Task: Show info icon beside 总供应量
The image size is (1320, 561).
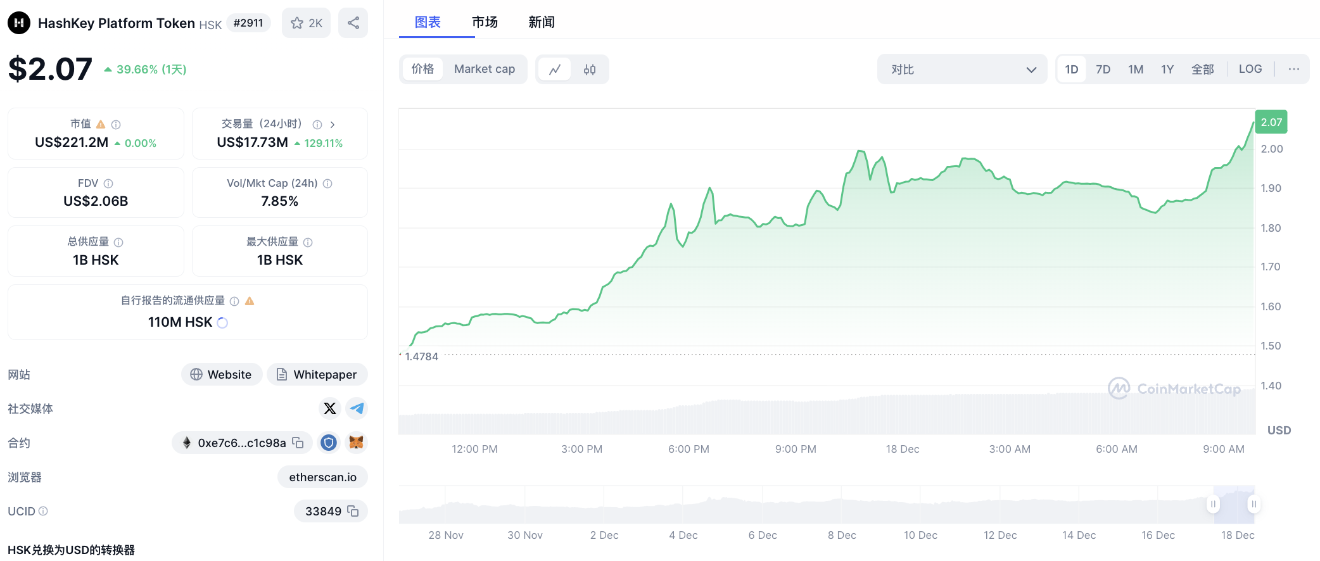Action: pos(118,243)
